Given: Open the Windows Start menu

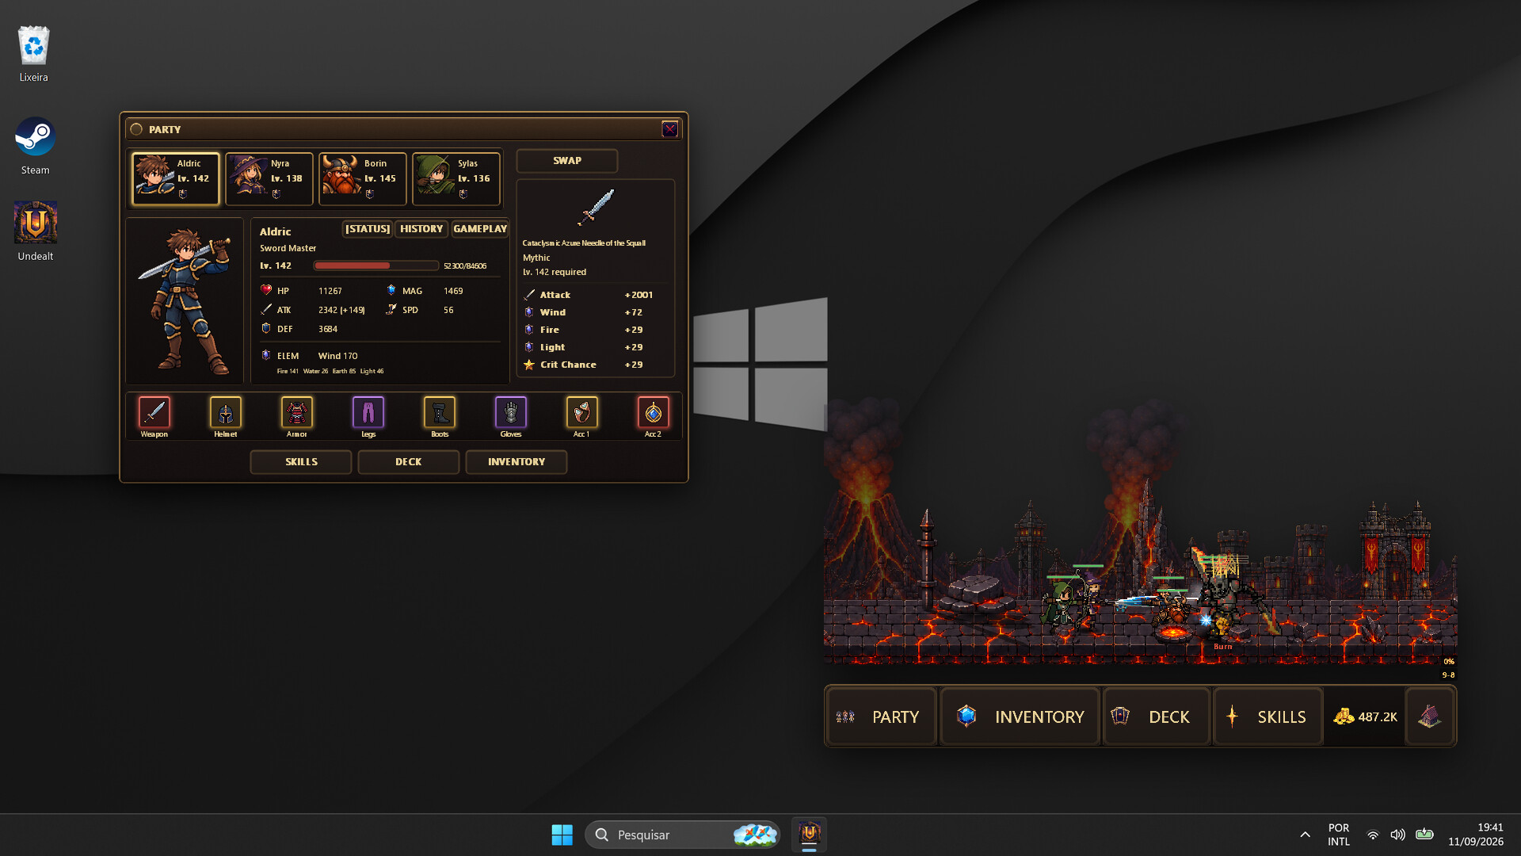Looking at the screenshot, I should click(x=562, y=835).
